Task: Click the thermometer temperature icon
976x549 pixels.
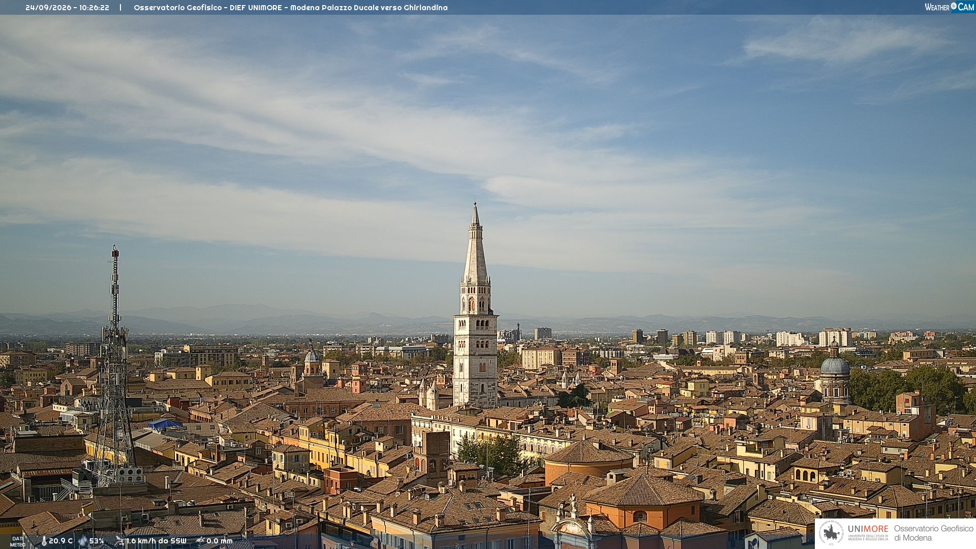Action: click(x=44, y=541)
